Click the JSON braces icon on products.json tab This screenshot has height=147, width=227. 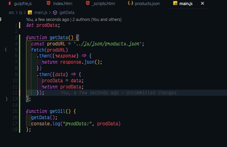[x=130, y=3]
